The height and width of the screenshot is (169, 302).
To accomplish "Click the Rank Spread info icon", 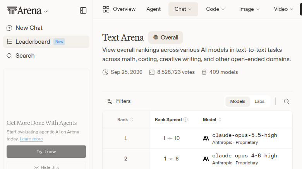I will (x=185, y=119).
